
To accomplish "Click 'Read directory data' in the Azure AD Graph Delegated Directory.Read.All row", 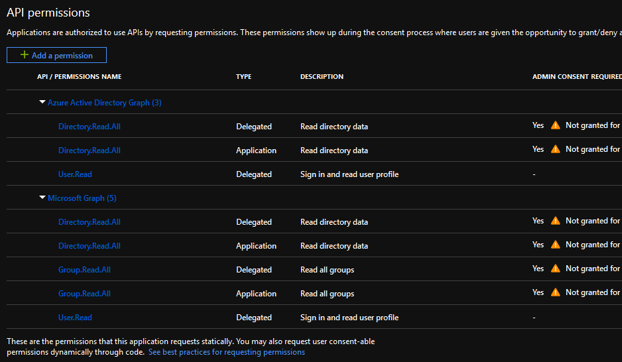I will pyautogui.click(x=334, y=127).
